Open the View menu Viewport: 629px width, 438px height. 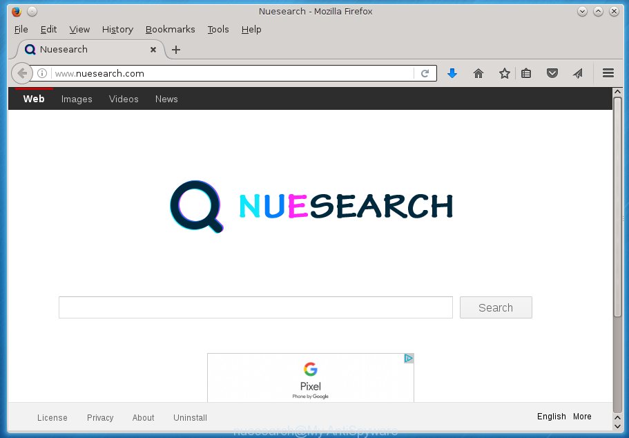tap(79, 29)
